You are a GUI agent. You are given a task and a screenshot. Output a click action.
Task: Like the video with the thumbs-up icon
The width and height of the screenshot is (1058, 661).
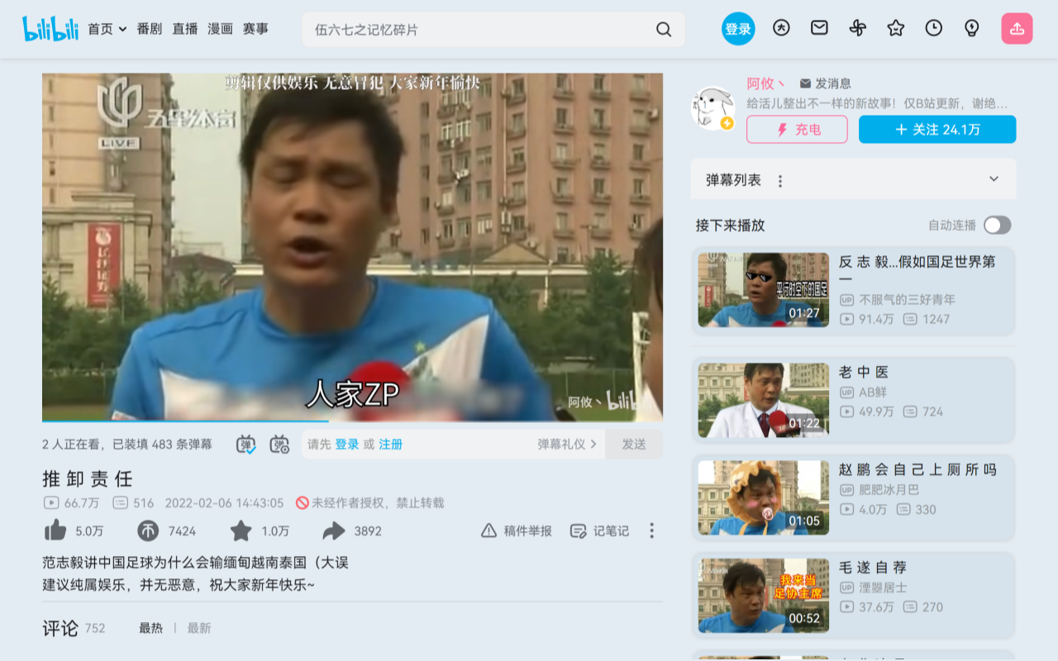click(56, 531)
